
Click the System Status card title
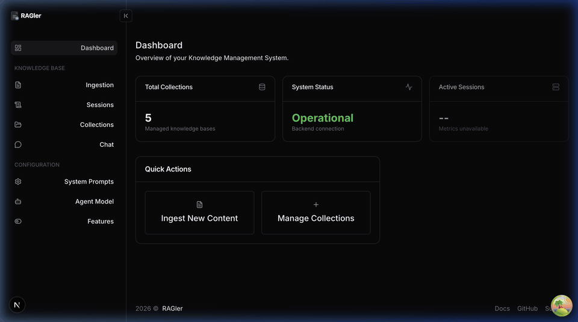click(312, 87)
